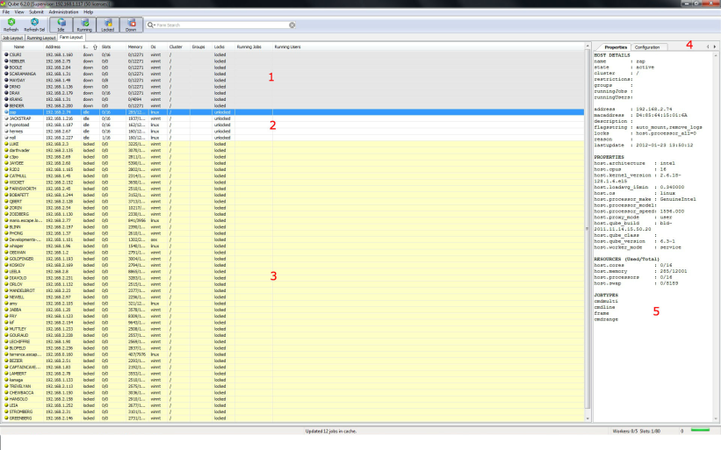Open the Farm Search magnifier dropdown
Viewport: 721px width, 450px height.
click(x=152, y=26)
